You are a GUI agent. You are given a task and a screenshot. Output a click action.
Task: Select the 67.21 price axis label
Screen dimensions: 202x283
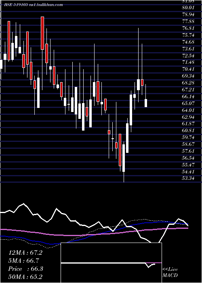(188, 90)
